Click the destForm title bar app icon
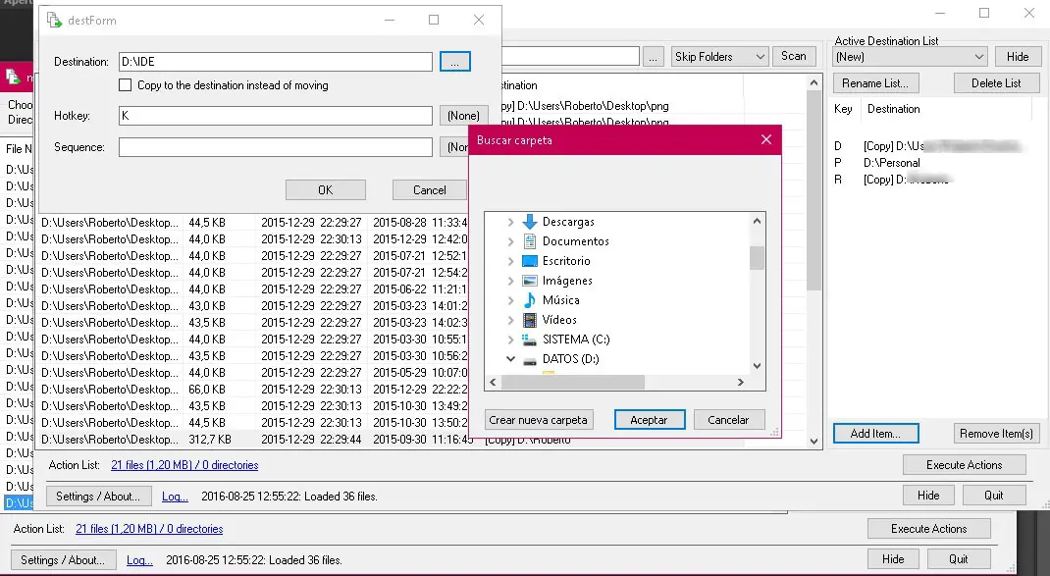Screen dimensions: 1050x576 [54, 20]
